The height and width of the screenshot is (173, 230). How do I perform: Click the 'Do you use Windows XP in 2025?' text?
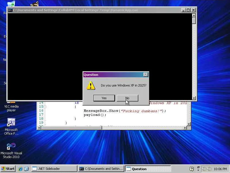124,85
